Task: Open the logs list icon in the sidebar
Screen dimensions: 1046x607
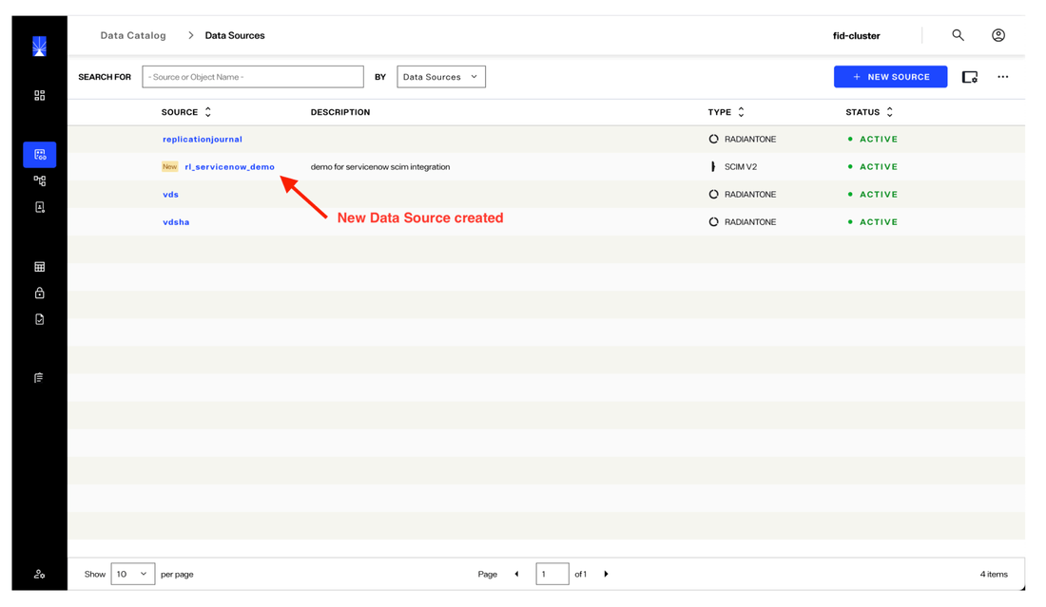Action: click(x=39, y=378)
